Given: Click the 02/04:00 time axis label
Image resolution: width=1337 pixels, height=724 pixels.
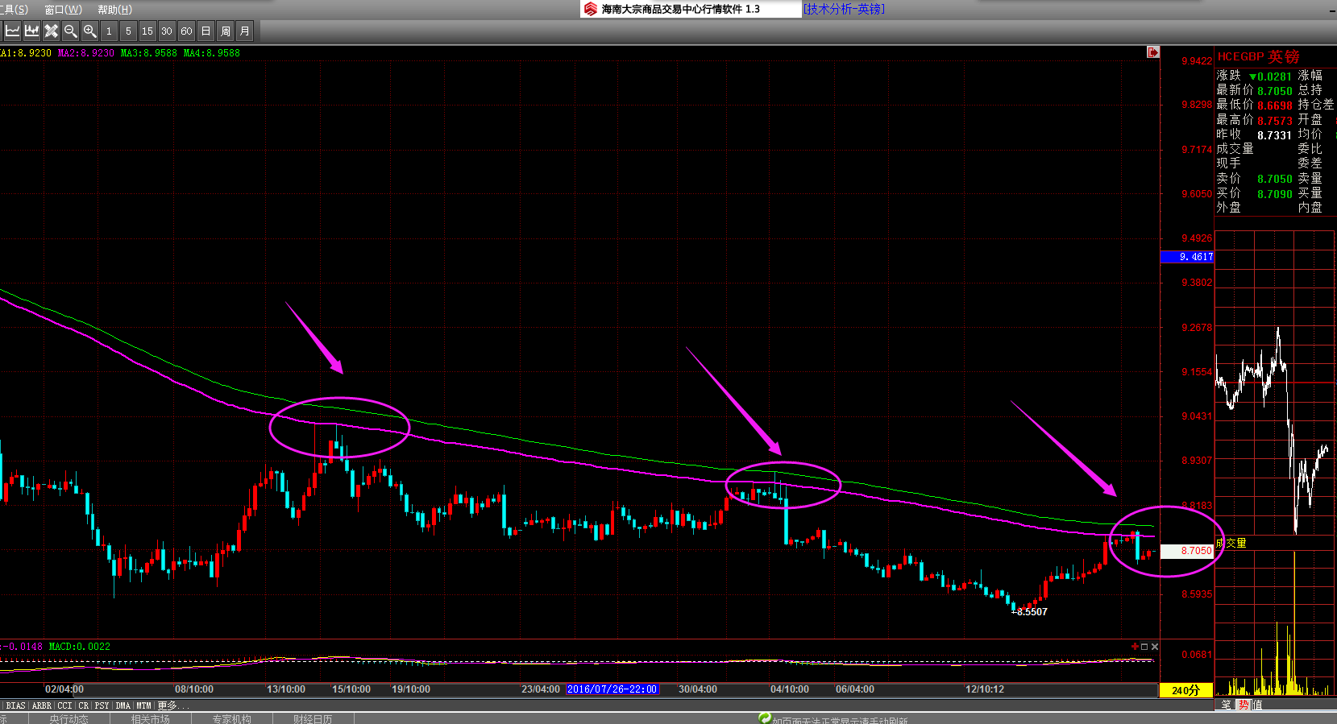Looking at the screenshot, I should click(64, 689).
